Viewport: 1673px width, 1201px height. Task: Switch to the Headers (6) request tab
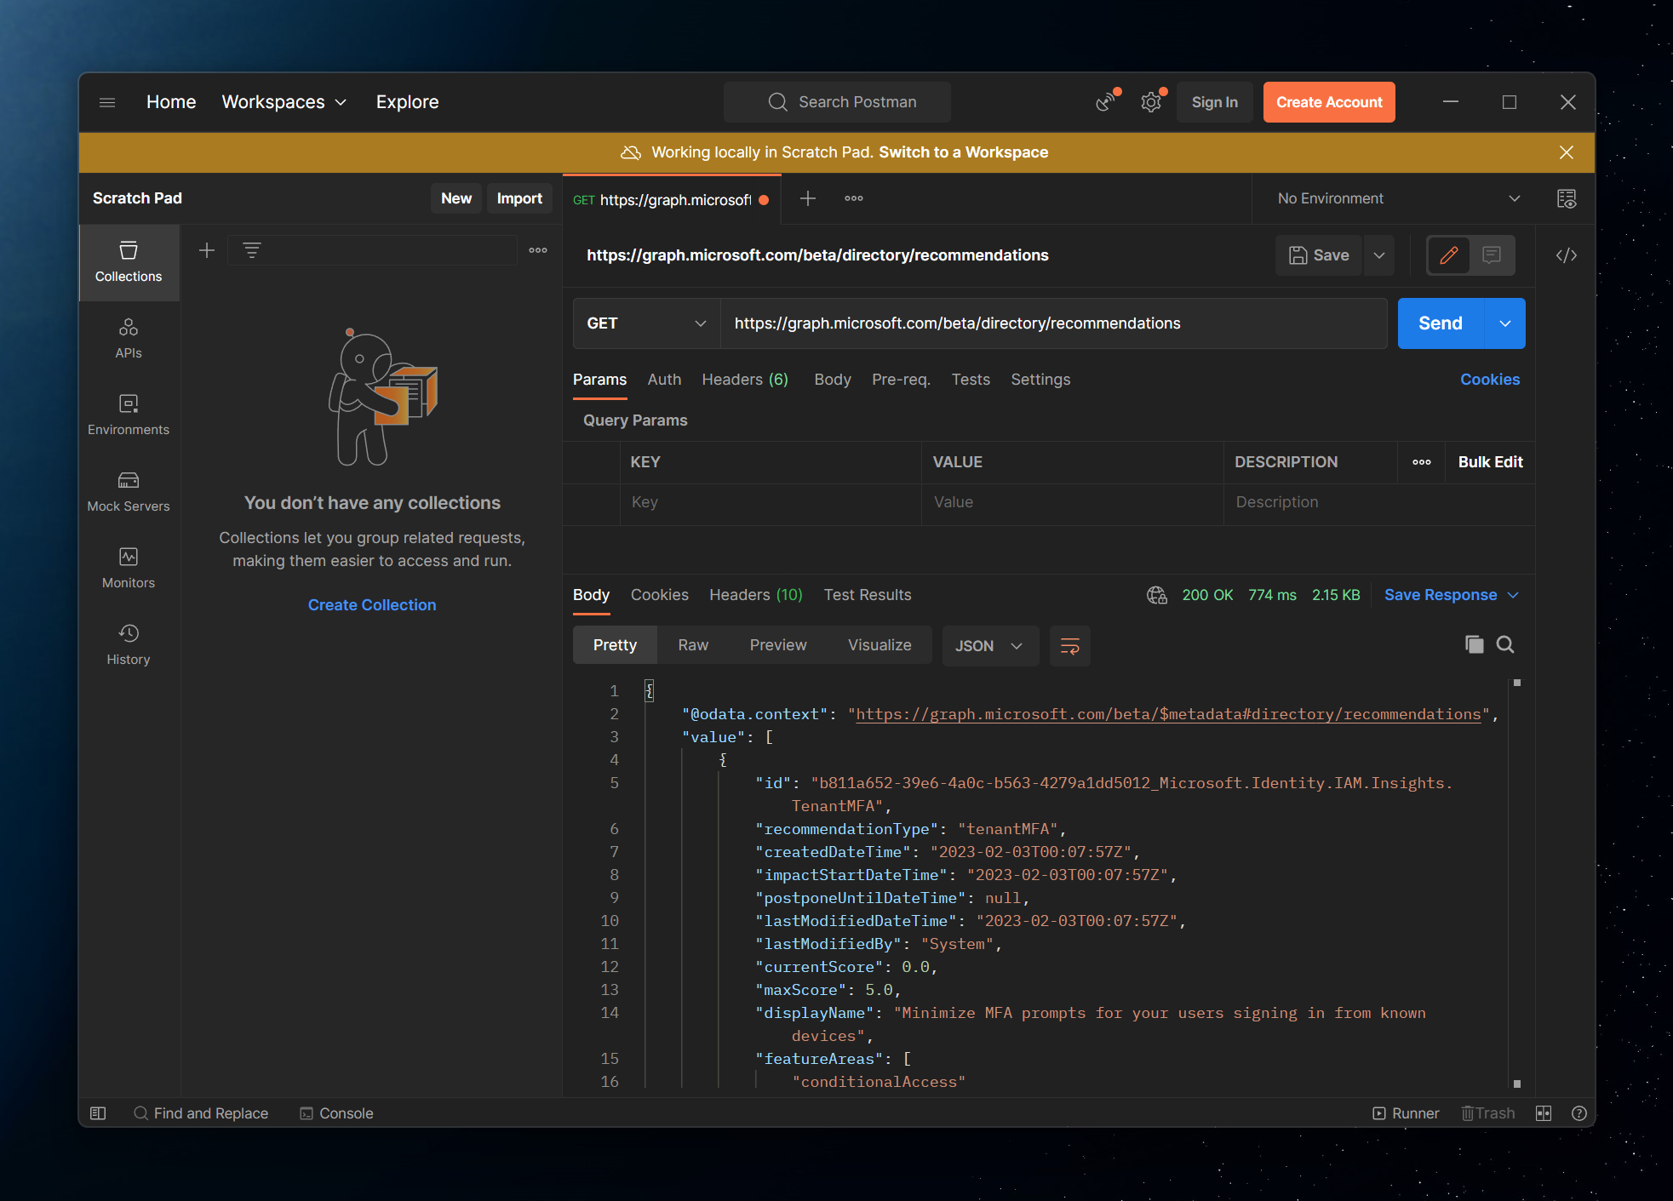[745, 380]
